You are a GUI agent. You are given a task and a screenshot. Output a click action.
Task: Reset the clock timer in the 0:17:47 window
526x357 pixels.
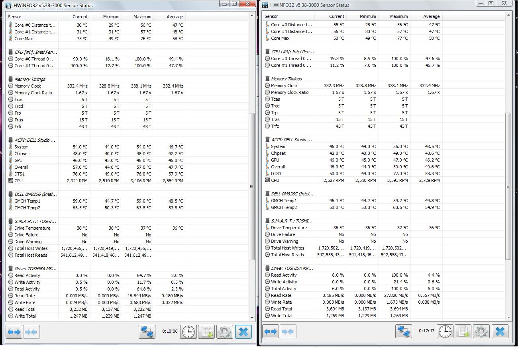pyautogui.click(x=445, y=331)
